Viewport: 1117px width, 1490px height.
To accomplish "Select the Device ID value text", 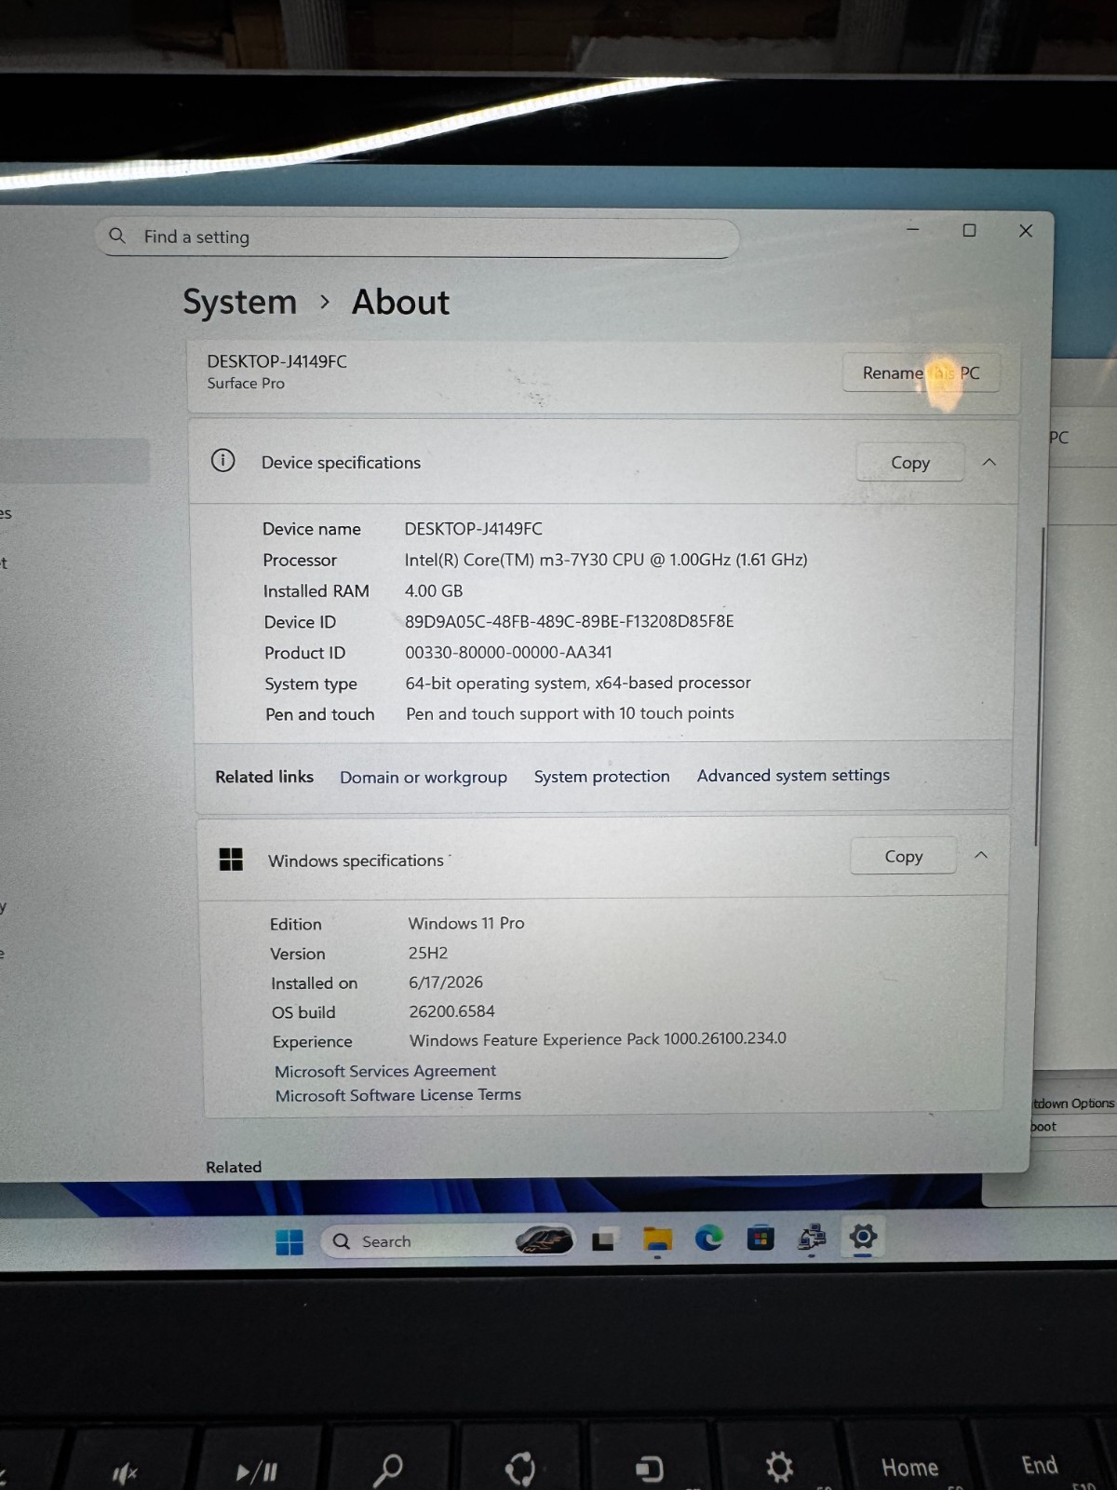I will point(569,621).
